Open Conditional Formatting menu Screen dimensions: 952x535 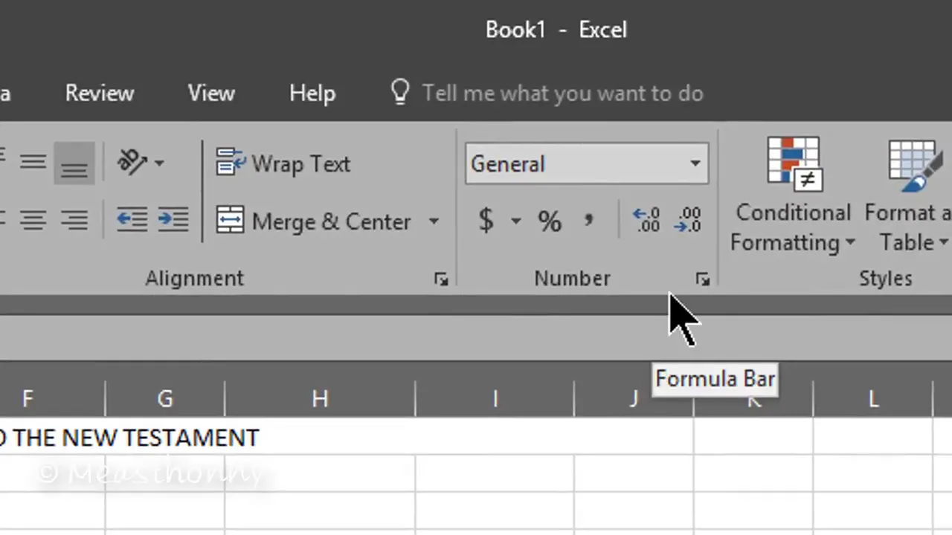[x=793, y=195]
